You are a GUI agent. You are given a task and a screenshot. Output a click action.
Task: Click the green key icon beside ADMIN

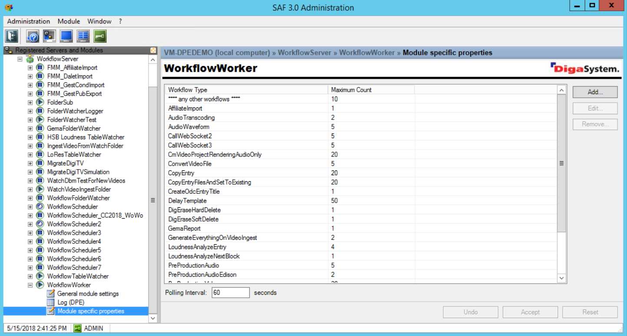coord(78,328)
